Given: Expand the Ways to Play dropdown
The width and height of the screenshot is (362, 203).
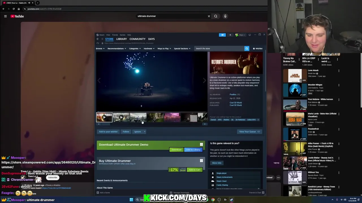Looking at the screenshot, I should coord(164,48).
